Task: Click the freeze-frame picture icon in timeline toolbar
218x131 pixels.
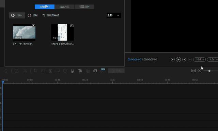Action: [x=50, y=71]
